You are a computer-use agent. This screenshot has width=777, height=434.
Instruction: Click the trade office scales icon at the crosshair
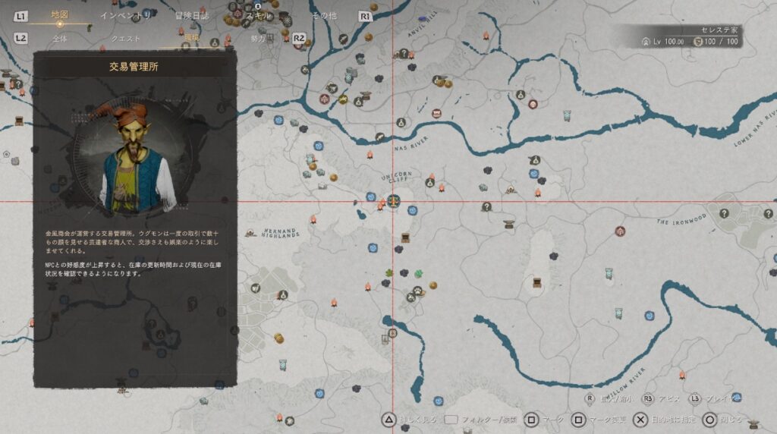click(x=393, y=202)
